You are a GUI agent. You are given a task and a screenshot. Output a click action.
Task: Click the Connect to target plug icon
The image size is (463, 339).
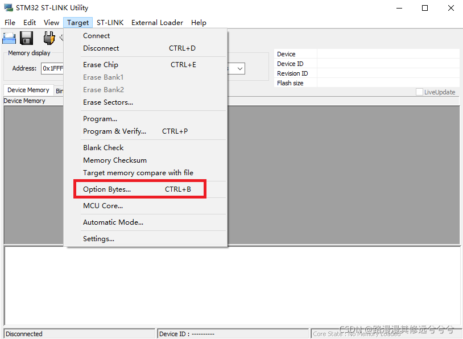[x=49, y=38]
